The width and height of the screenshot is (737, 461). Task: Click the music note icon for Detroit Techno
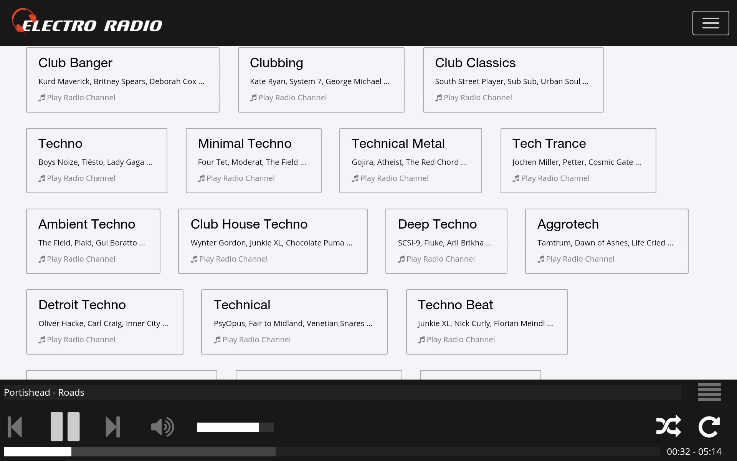(42, 340)
